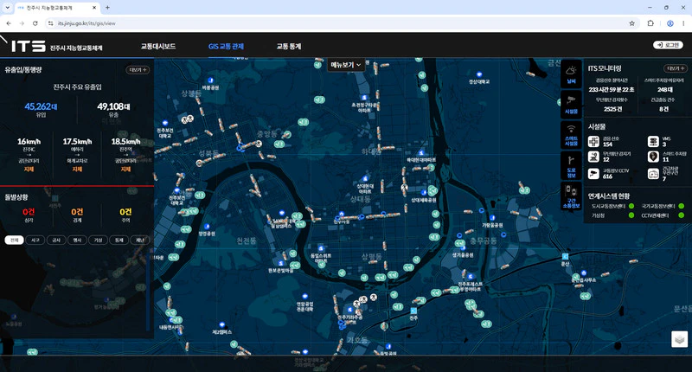Click the 망경공원 map marker
692x372 pixels.
pyautogui.click(x=207, y=227)
